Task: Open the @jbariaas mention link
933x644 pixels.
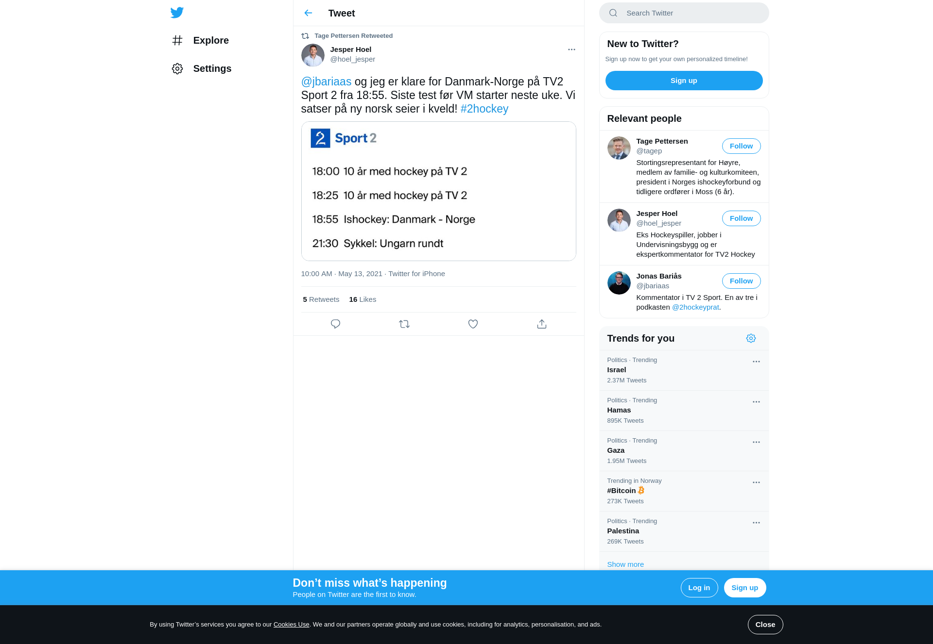Action: click(326, 82)
